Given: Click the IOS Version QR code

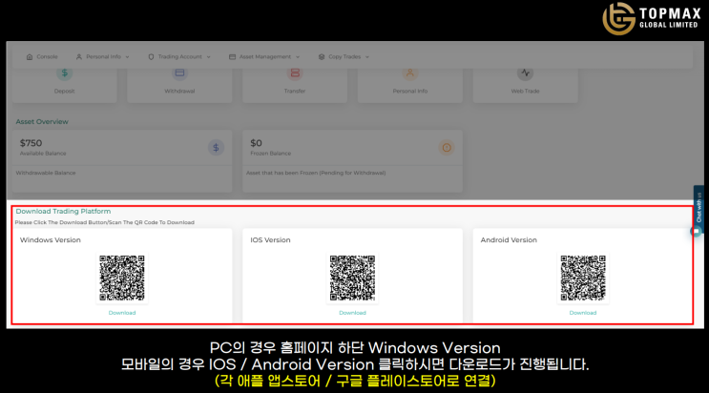Looking at the screenshot, I should [x=352, y=278].
